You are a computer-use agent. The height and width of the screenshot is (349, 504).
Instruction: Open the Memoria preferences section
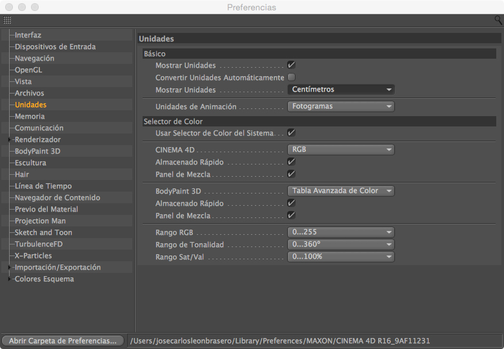pyautogui.click(x=30, y=116)
